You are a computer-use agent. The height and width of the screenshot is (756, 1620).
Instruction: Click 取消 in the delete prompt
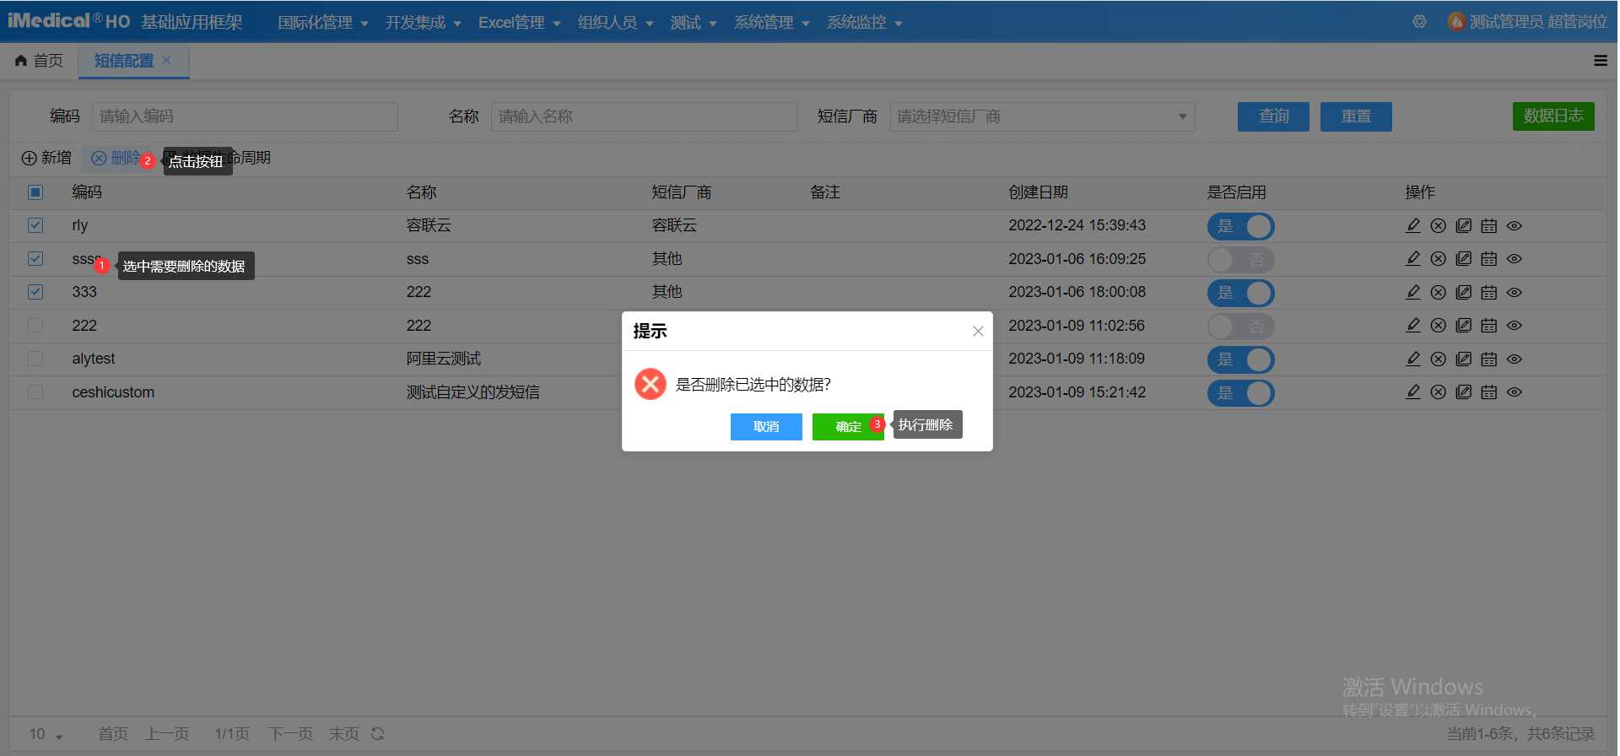pos(766,427)
